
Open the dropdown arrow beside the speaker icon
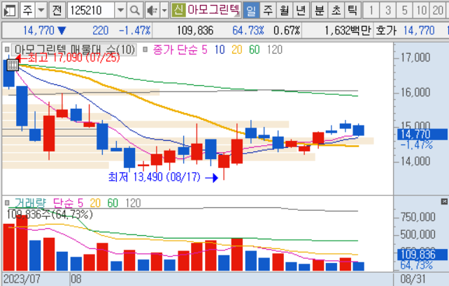(164, 10)
